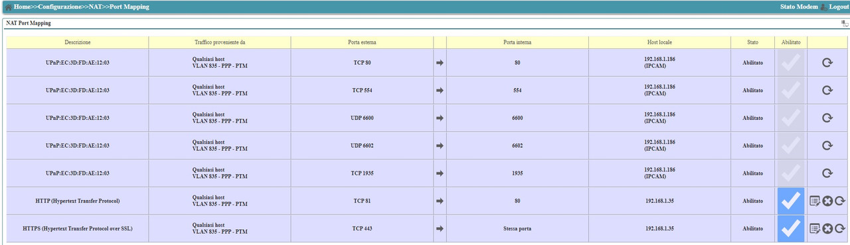Image resolution: width=850 pixels, height=245 pixels.
Task: Click the UPnP:EC:3D:FD:AE:12:03 description in the UDP 6600 row
Action: tap(78, 118)
